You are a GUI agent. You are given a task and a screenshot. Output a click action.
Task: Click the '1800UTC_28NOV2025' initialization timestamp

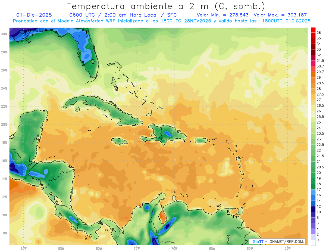[186, 21]
